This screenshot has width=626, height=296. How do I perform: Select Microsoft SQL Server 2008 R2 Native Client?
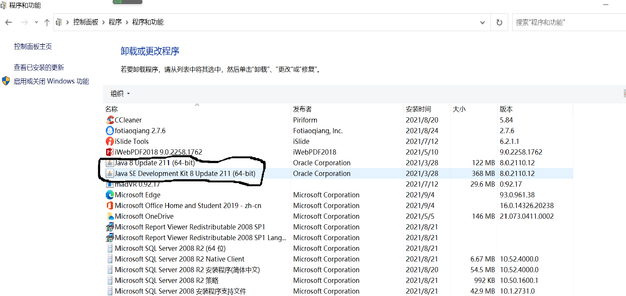[x=179, y=259]
